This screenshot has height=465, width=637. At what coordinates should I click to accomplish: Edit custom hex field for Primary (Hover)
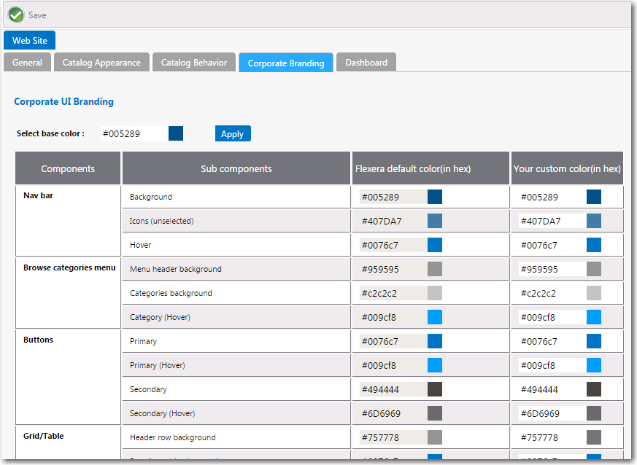550,365
